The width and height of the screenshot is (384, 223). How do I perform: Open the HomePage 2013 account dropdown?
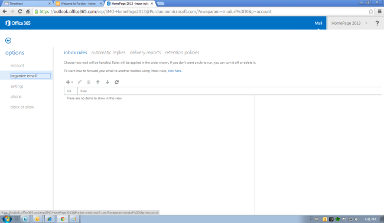point(350,23)
